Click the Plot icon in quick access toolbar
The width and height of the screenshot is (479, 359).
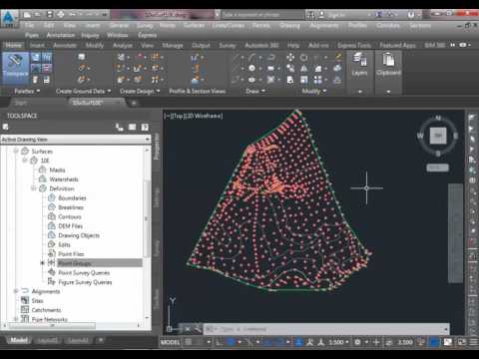(x=61, y=14)
